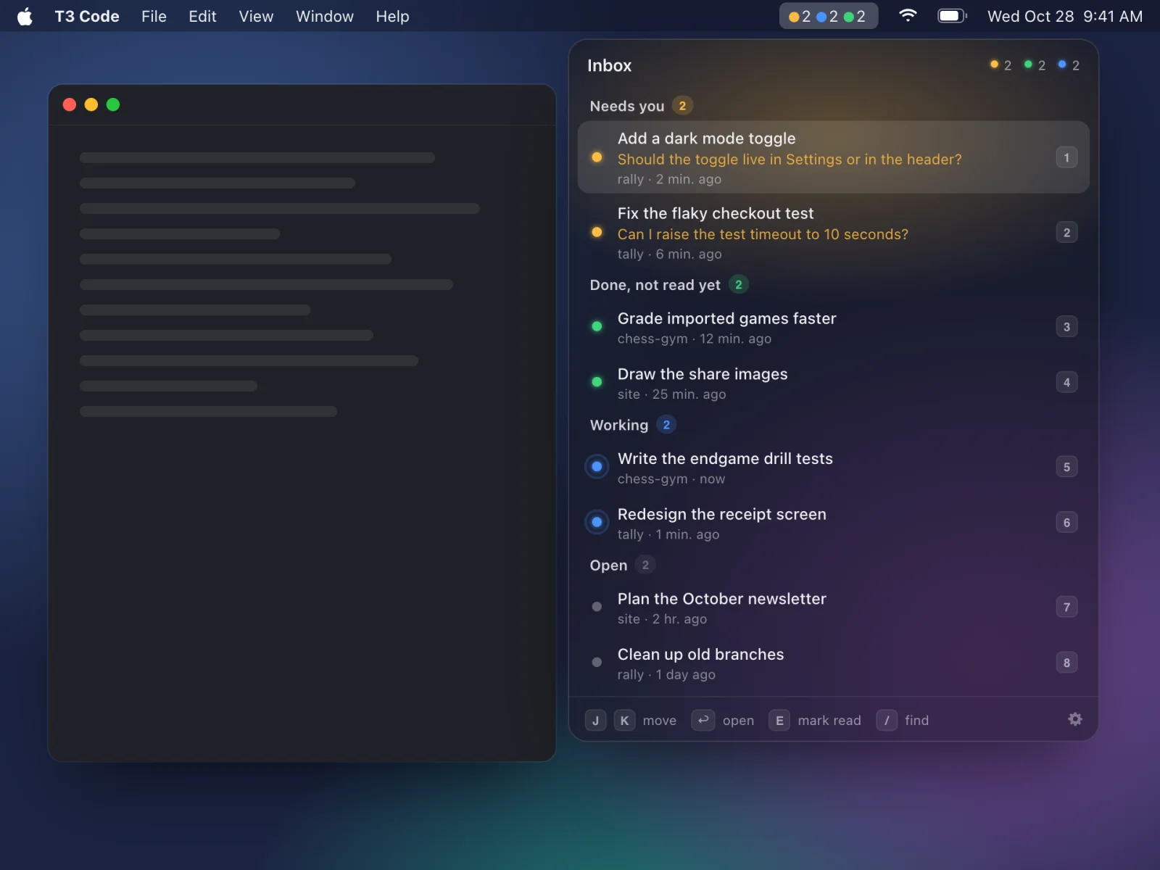The image size is (1160, 870).
Task: Click shortcut badge 8 on the old branches row
Action: [1066, 663]
